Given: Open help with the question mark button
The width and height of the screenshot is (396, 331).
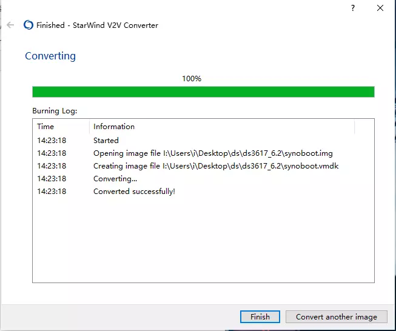Looking at the screenshot, I should 352,8.
